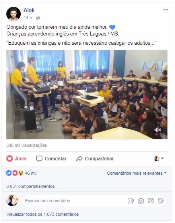Image resolution: width=175 pixels, height=223 pixels.
Task: Click the Comentar button
Action: 51,158
